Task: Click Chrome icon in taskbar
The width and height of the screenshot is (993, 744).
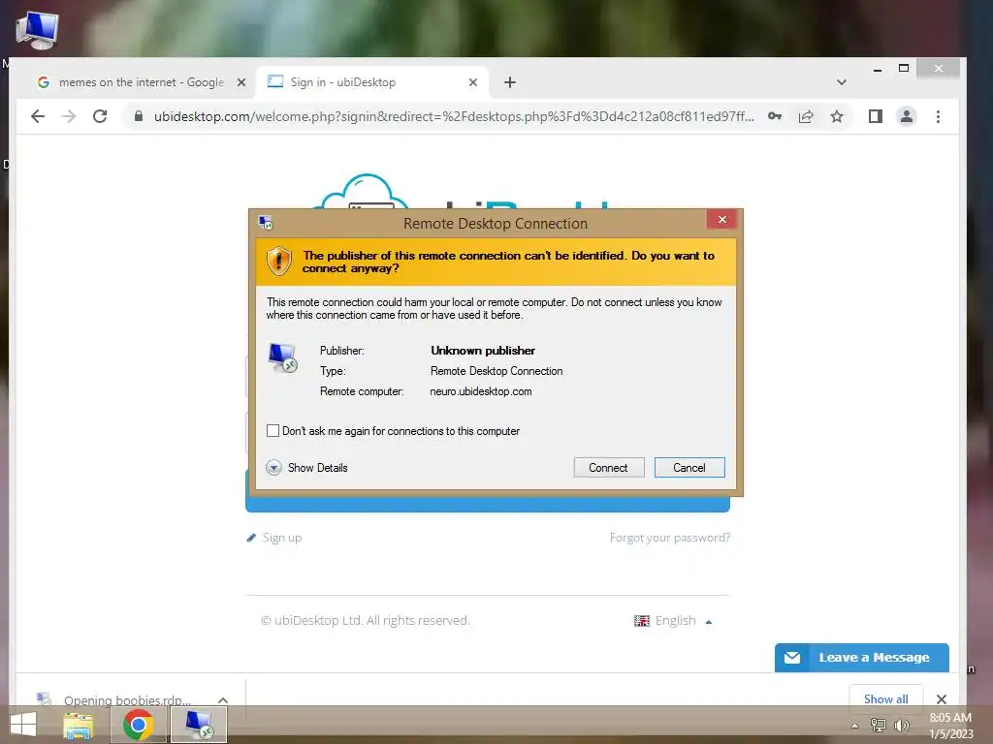Action: [138, 725]
